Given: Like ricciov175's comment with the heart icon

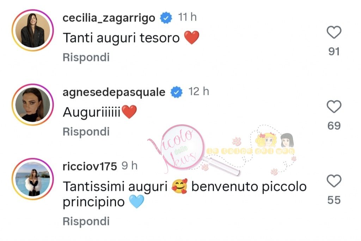Looking at the screenshot, I should pyautogui.click(x=334, y=181).
